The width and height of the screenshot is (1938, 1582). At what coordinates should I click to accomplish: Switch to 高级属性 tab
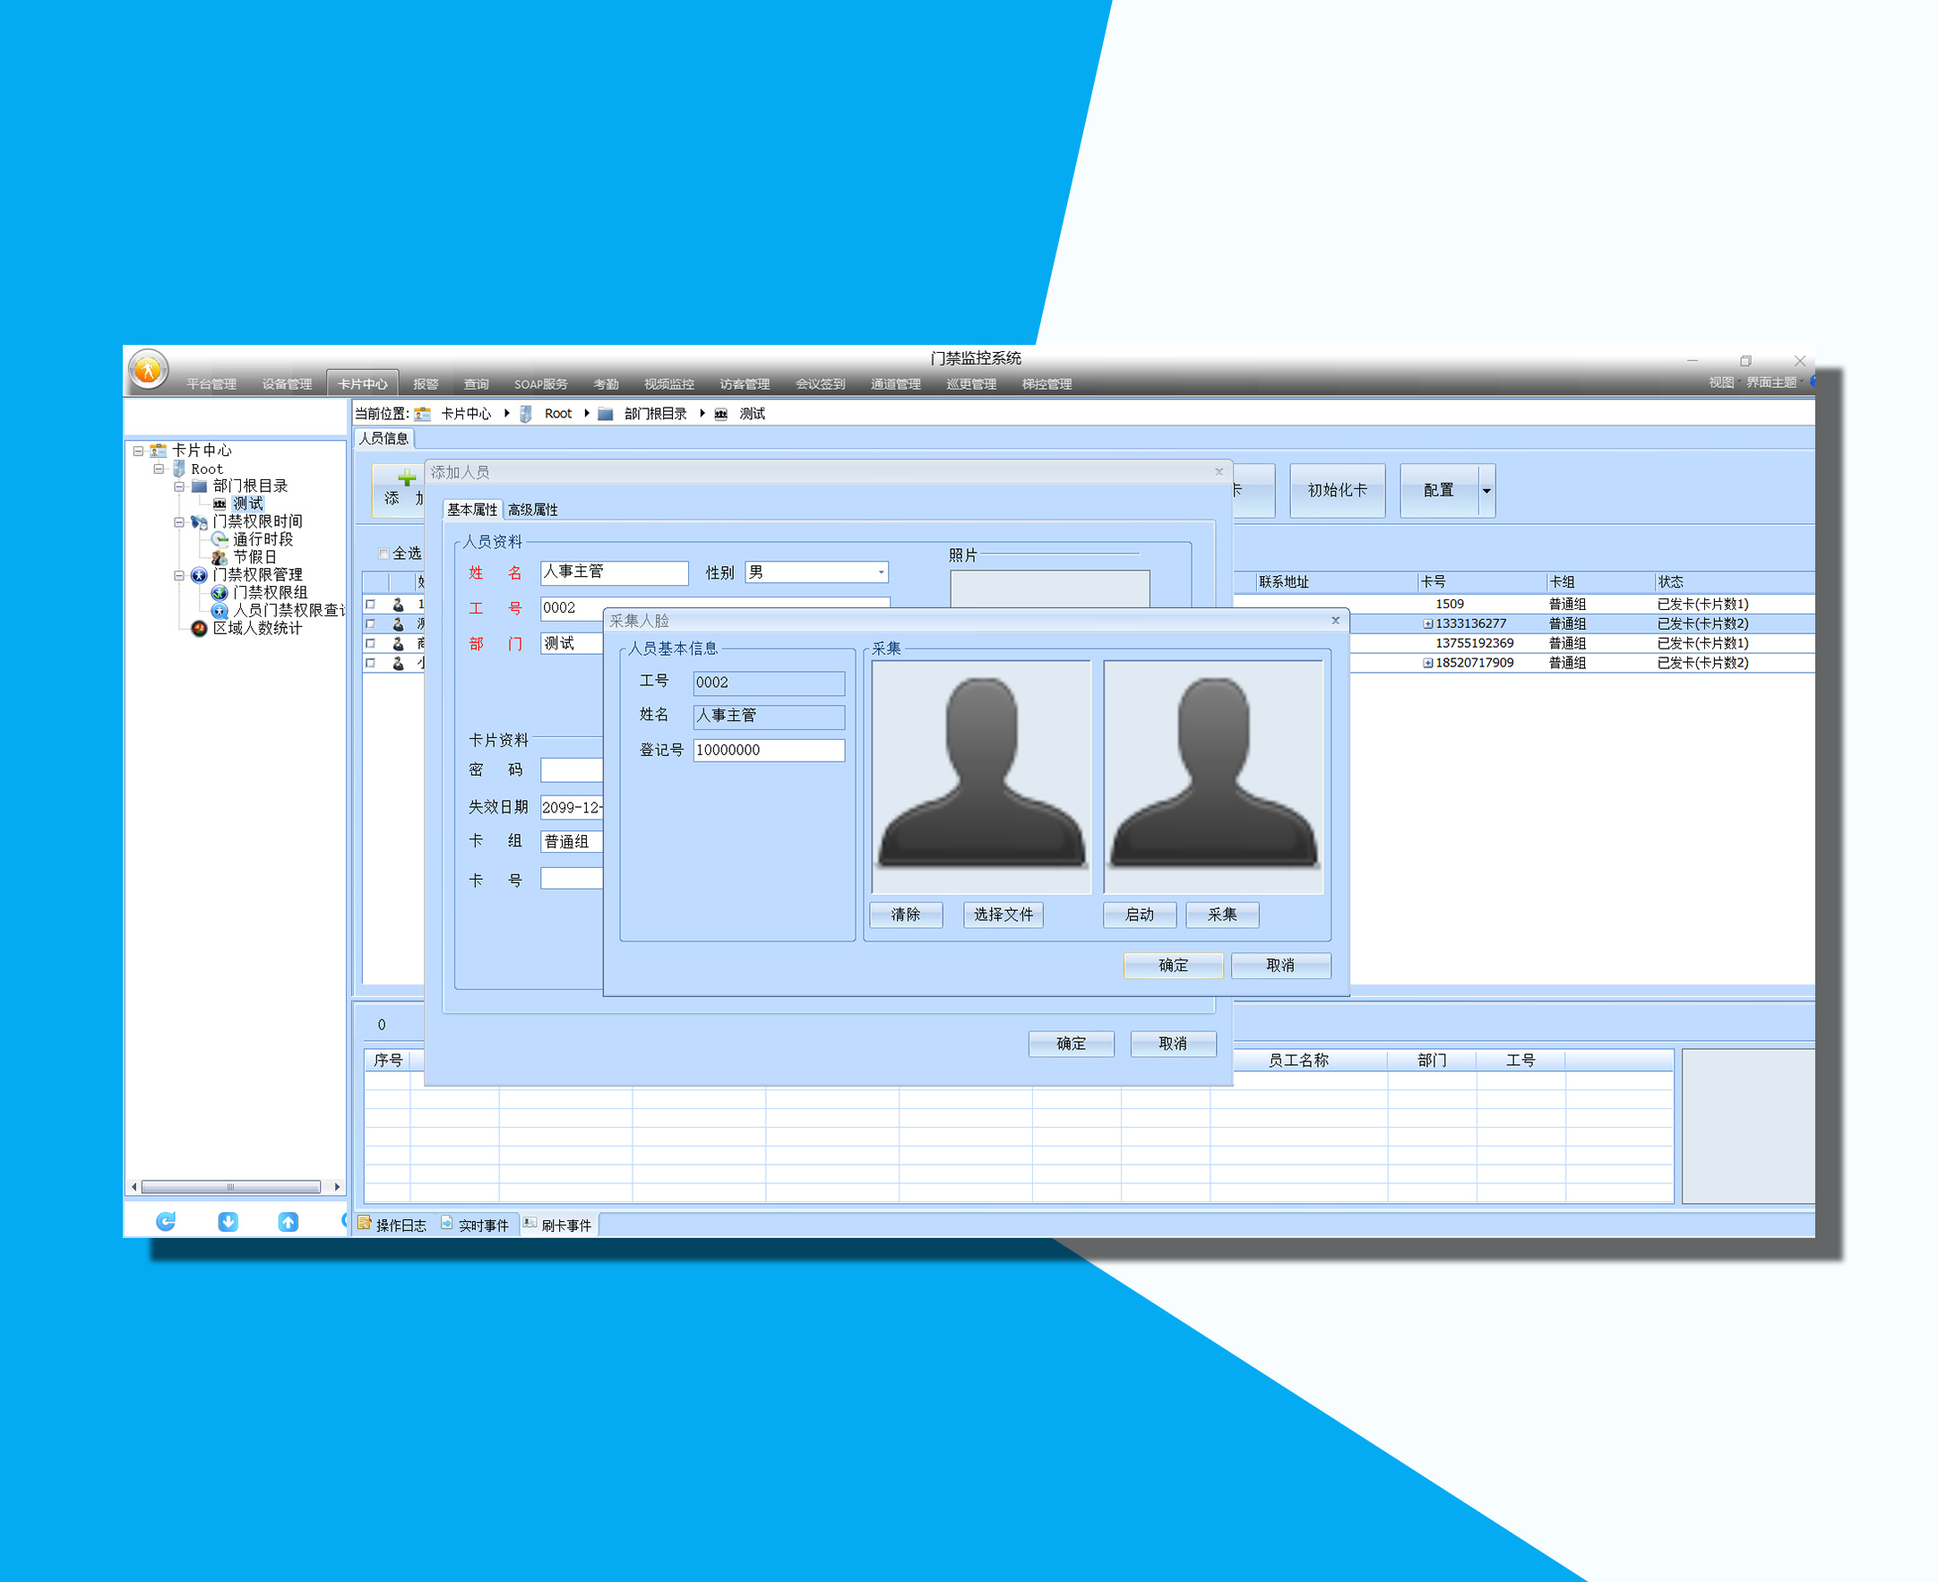(532, 510)
